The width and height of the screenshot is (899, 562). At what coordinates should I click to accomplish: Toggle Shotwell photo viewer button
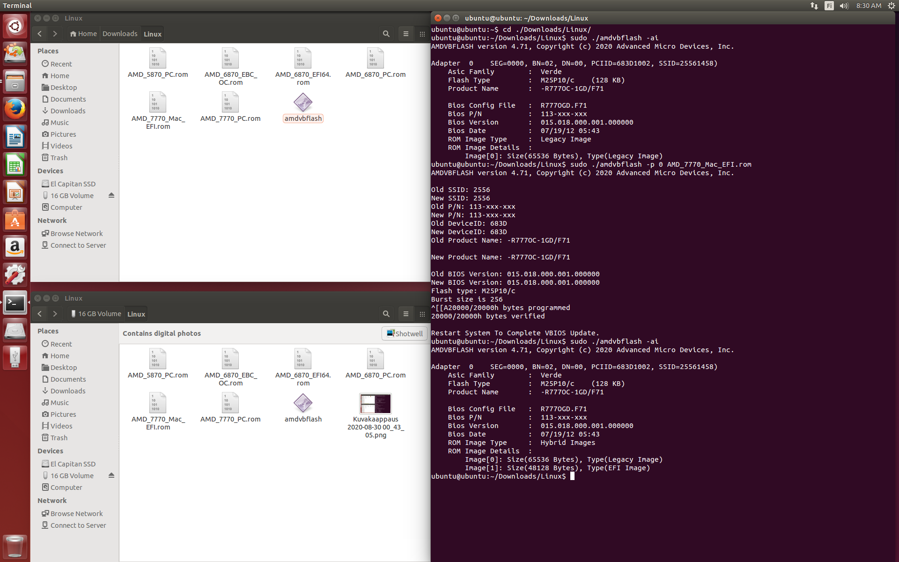[402, 333]
